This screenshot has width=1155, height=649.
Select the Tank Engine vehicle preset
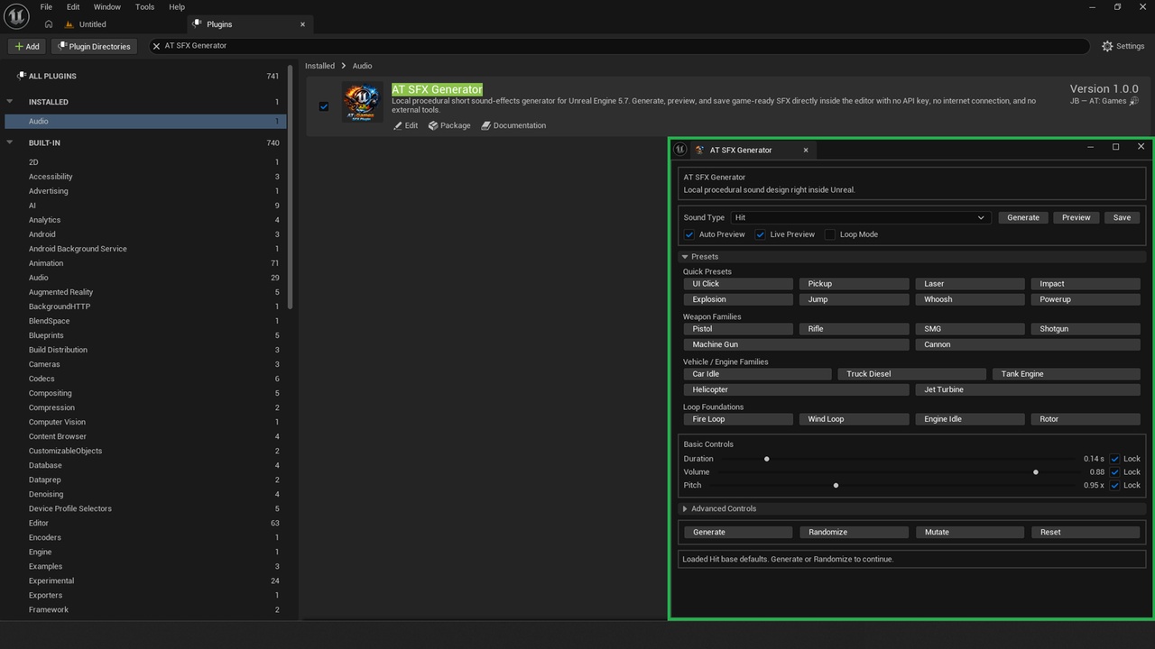(x=1066, y=374)
